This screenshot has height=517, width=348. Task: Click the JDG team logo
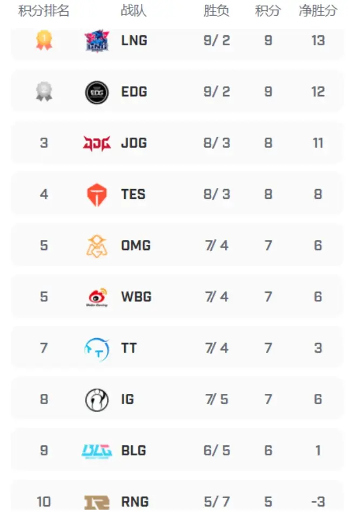point(97,143)
